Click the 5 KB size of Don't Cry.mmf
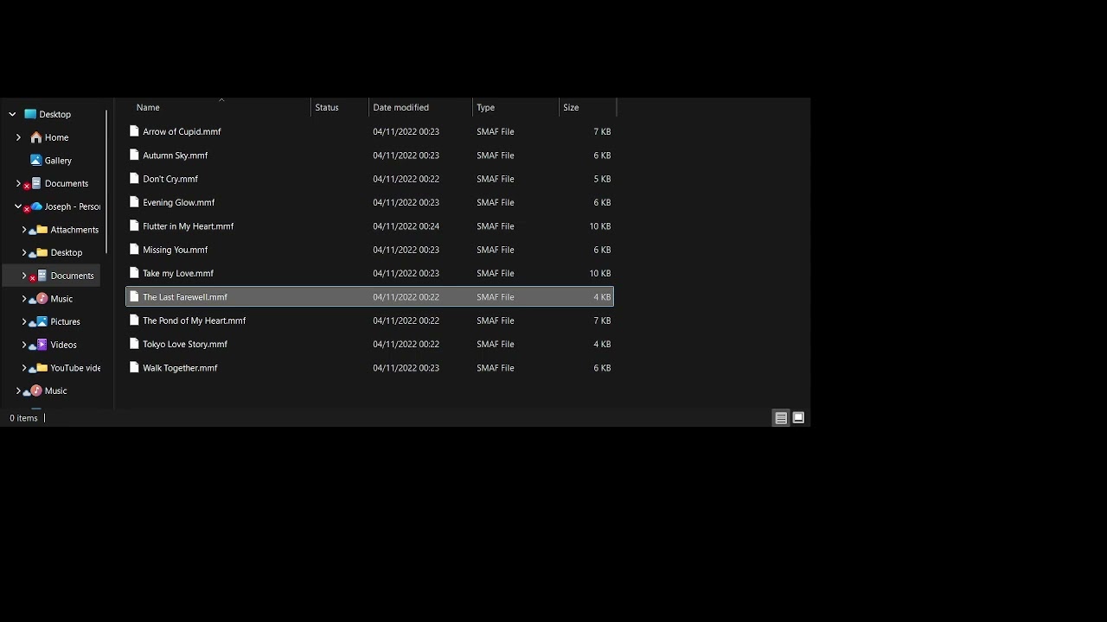The image size is (1107, 622). [603, 179]
